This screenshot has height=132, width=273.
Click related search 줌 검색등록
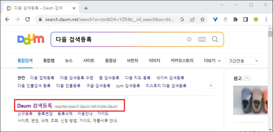[109, 78]
